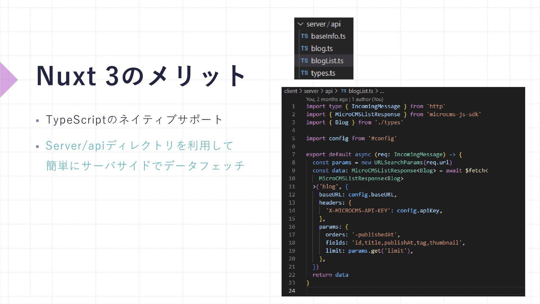The image size is (540, 304).
Task: Click the TS icon beside blogList.ts in tree
Action: pyautogui.click(x=304, y=61)
